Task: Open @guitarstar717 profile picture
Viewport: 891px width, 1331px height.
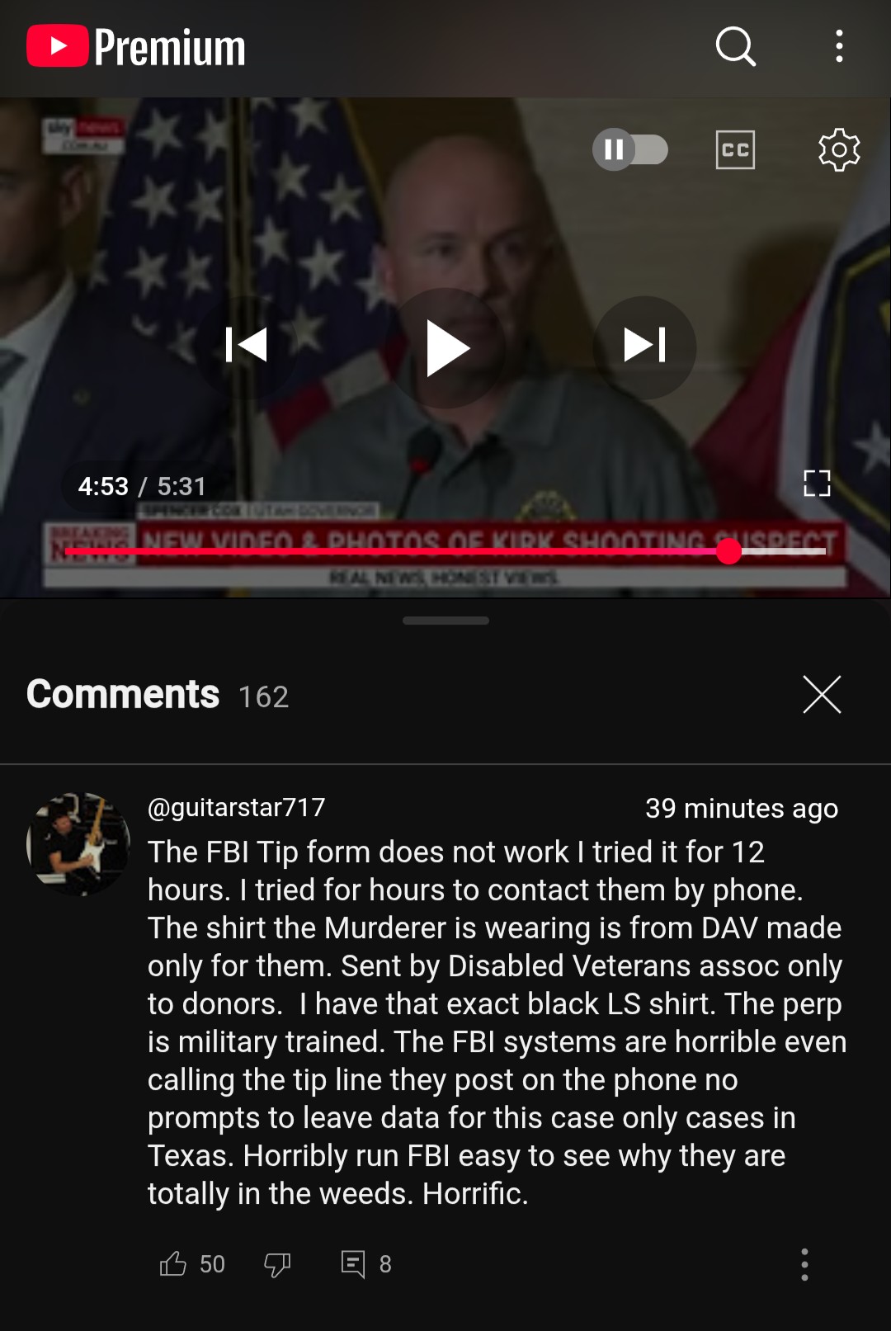Action: point(78,844)
